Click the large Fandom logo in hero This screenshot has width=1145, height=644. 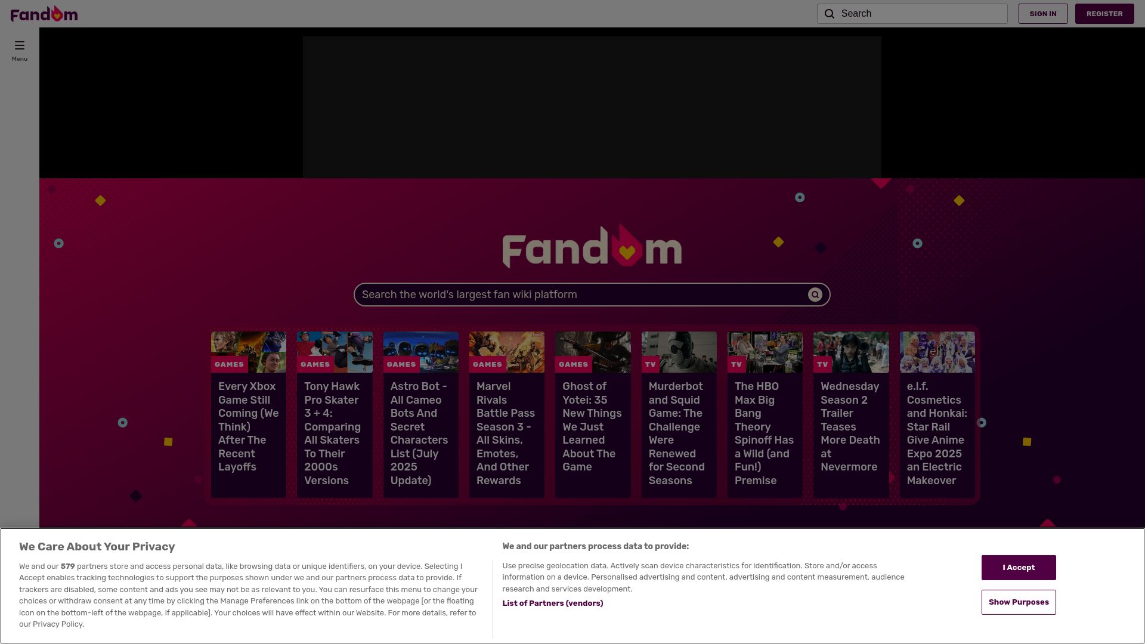pos(592,246)
